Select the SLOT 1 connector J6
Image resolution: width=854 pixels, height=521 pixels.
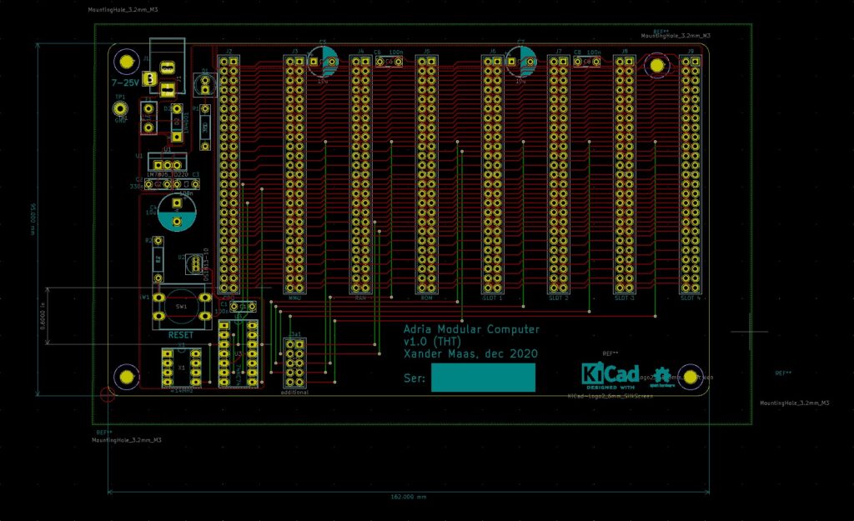[492, 175]
